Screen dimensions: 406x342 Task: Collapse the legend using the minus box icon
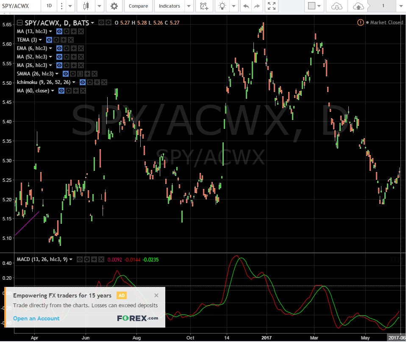[x=19, y=23]
